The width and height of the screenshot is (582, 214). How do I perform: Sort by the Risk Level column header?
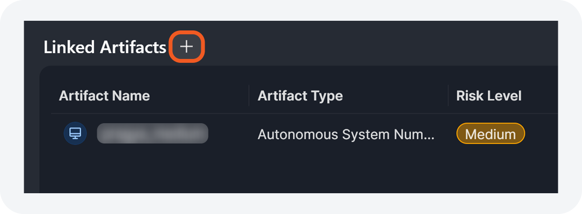coord(489,96)
